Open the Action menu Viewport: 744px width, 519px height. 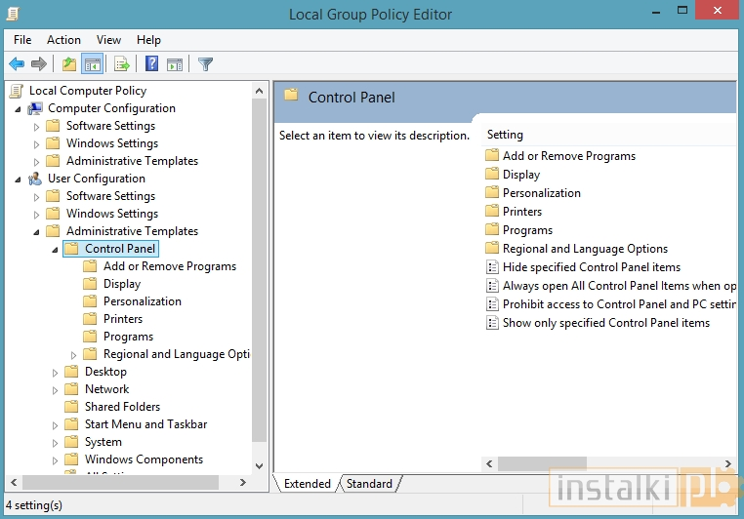(63, 40)
